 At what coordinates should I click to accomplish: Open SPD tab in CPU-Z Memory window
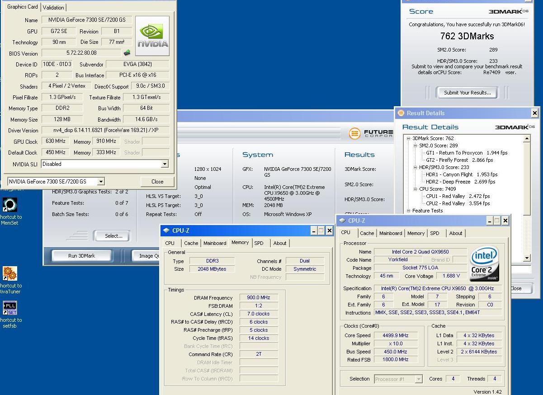[259, 243]
